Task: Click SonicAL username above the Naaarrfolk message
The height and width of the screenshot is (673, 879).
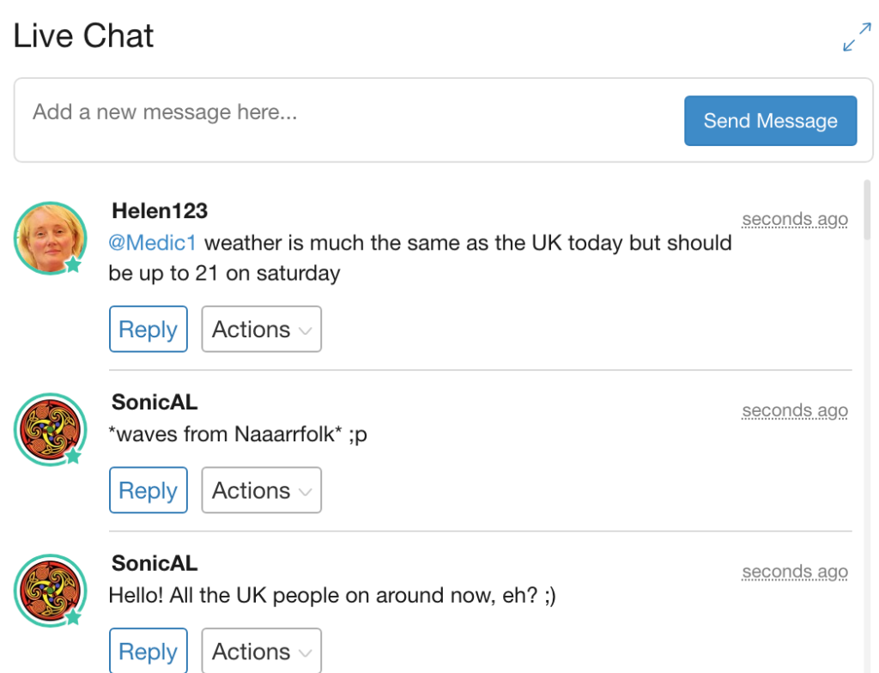Action: [x=155, y=402]
